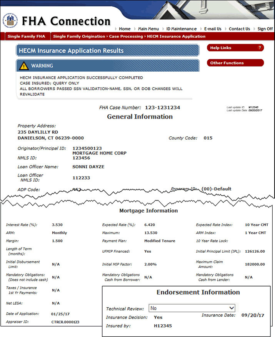Click the Net LESA N/A value
Screen dimensions: 275x337
point(56,303)
